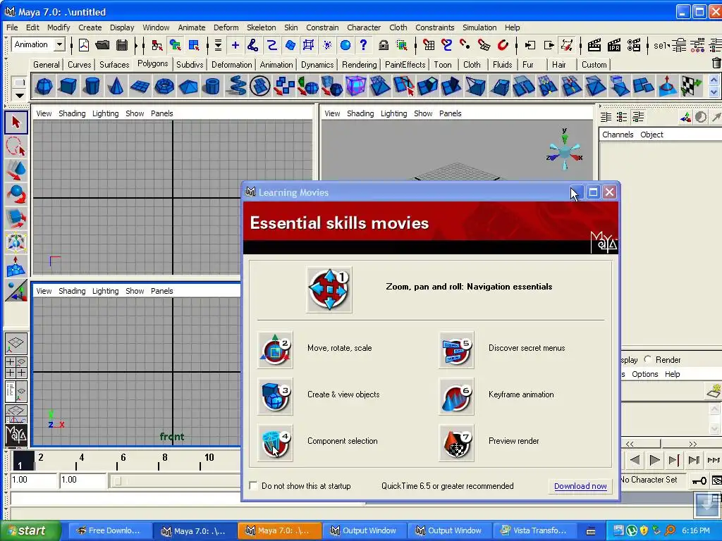
Task: Open Shading menu in the perspective view
Action: 360,113
